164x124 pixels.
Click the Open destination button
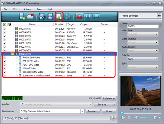click(x=109, y=111)
